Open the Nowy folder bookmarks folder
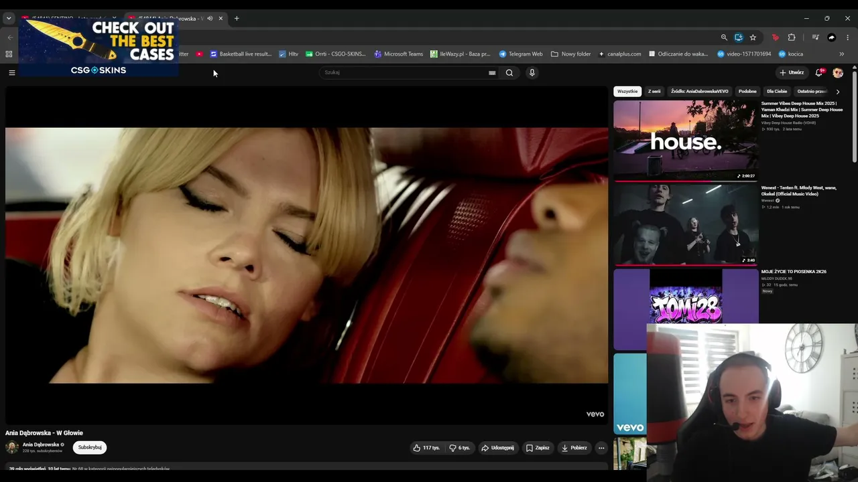The image size is (858, 482). 571,54
